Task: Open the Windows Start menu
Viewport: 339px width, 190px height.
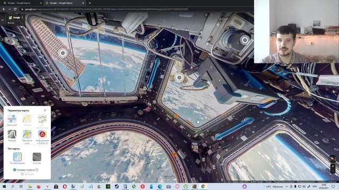Action: click(4, 186)
